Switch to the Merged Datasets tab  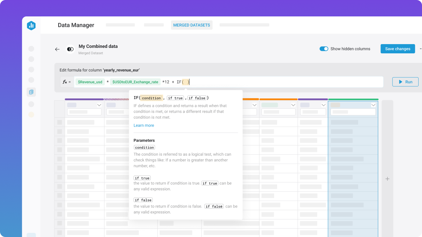(191, 25)
